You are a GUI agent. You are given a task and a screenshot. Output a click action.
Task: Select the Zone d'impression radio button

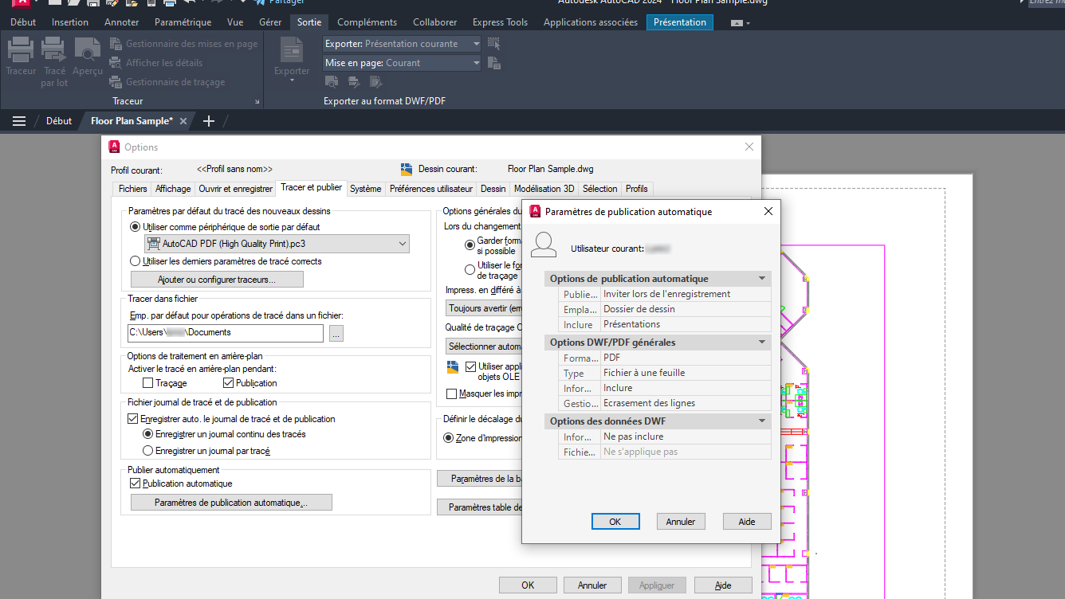(x=449, y=437)
